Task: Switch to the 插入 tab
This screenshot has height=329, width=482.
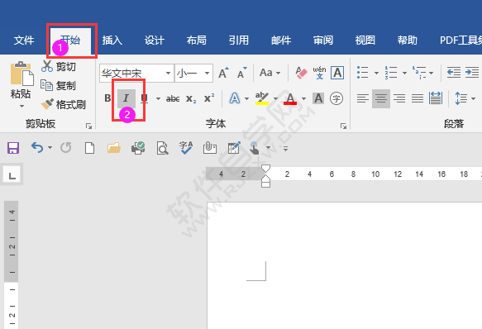Action: point(112,41)
